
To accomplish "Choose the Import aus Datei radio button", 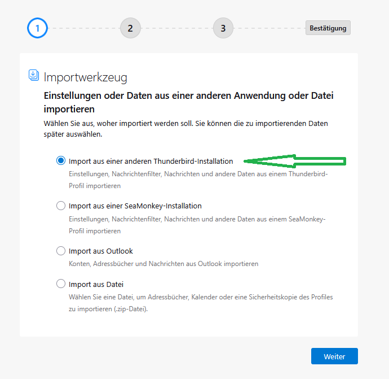I will [61, 284].
